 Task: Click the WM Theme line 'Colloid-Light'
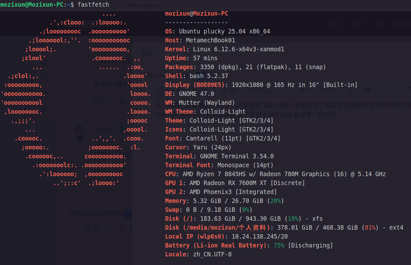[205, 112]
